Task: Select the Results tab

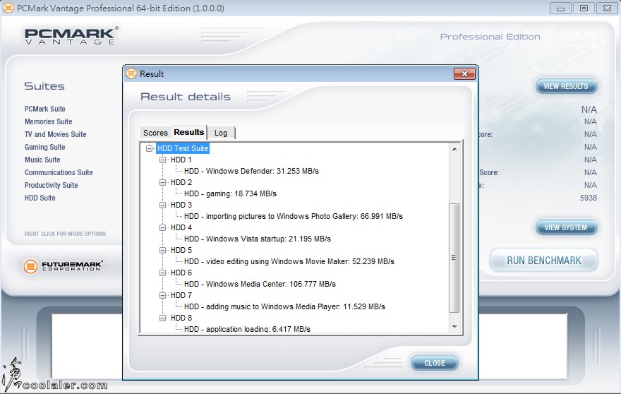Action: 189,132
